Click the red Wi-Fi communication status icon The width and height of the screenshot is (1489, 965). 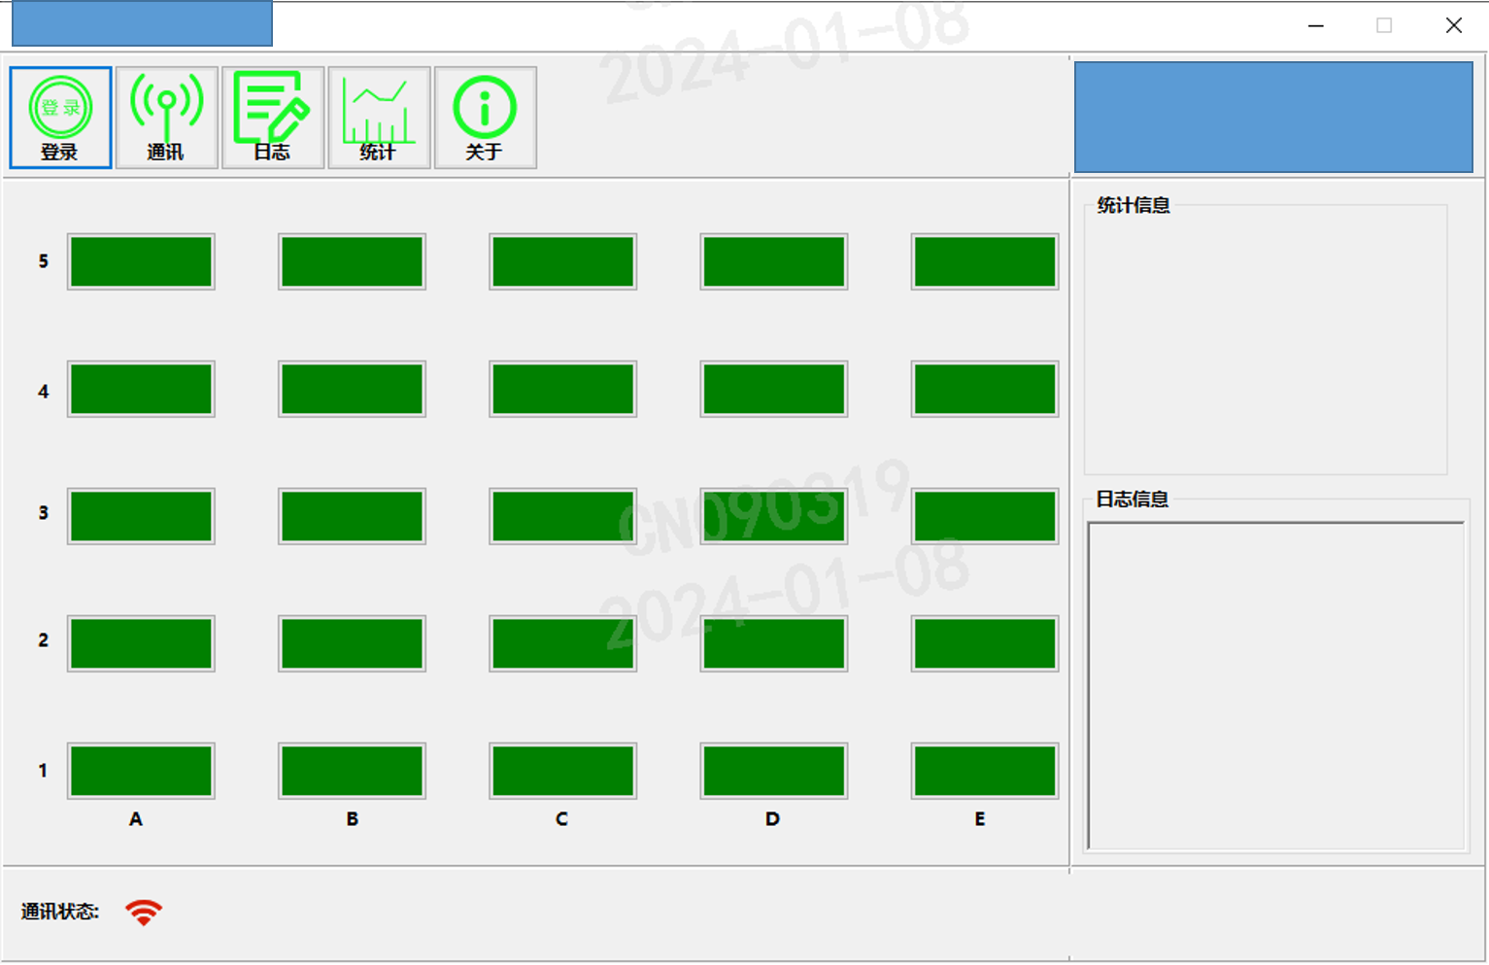(x=144, y=912)
